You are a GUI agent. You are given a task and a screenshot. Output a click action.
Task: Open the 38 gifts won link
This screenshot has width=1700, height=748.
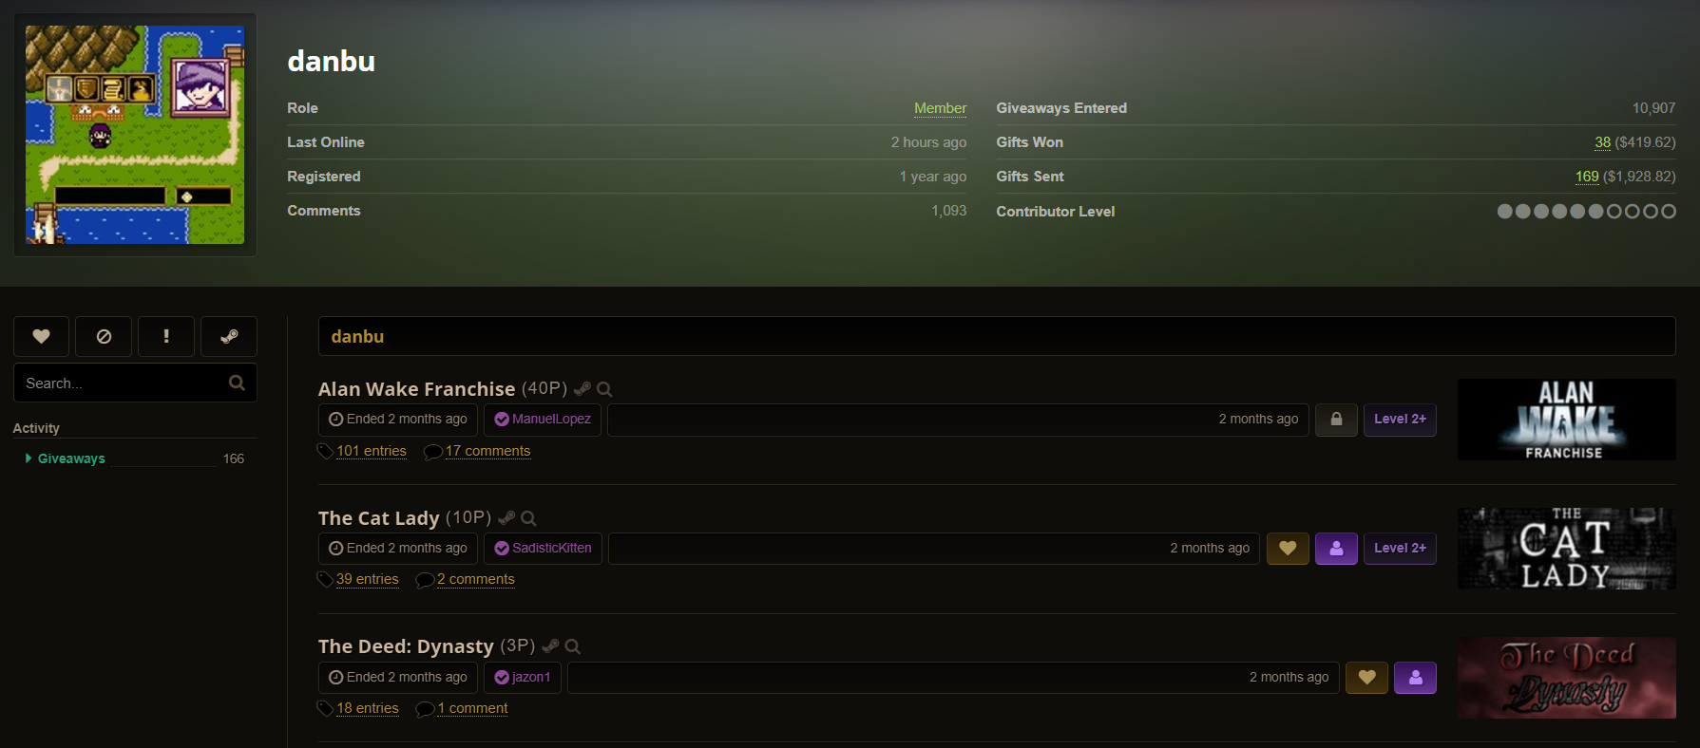point(1602,142)
